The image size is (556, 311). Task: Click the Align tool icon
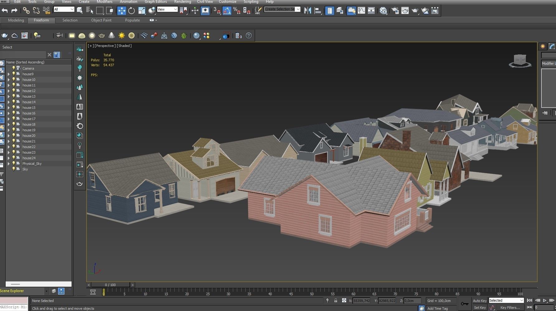click(318, 11)
